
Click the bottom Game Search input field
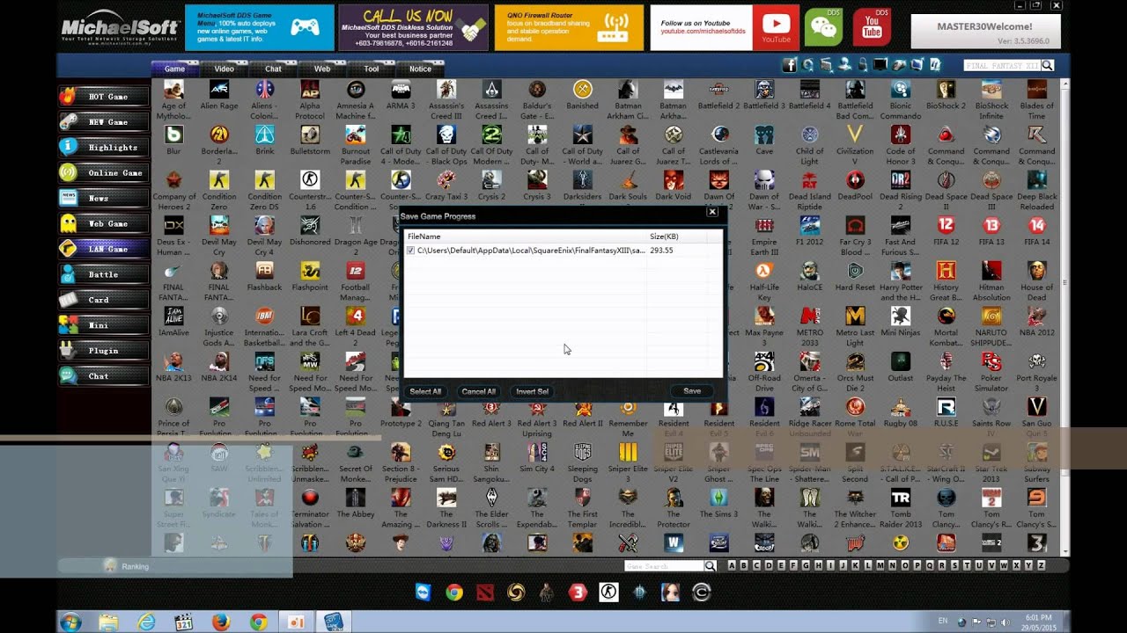(664, 566)
